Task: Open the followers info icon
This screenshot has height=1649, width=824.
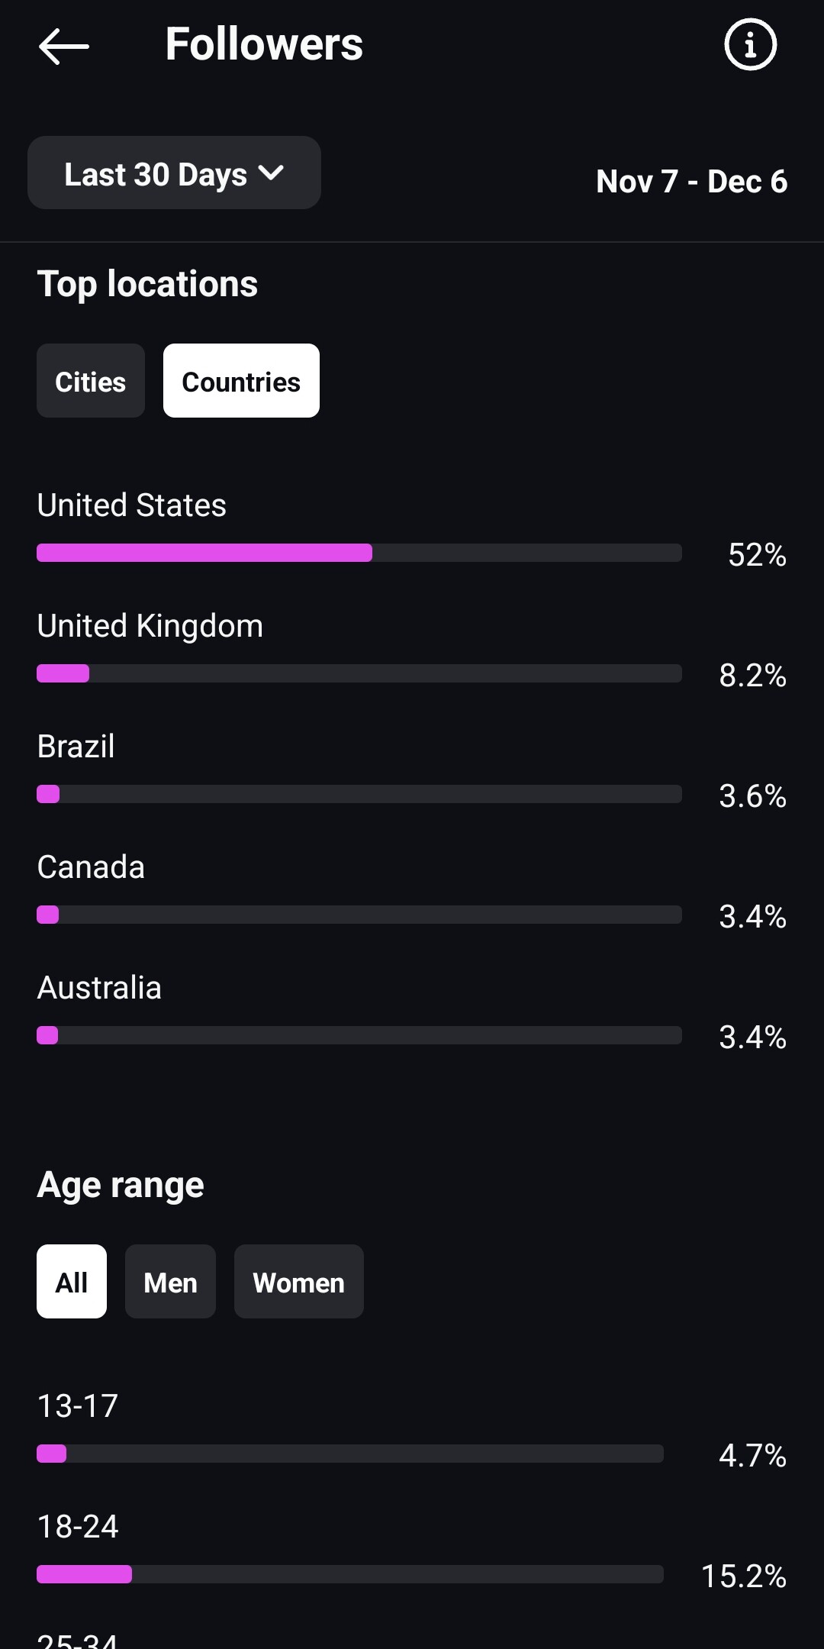Action: [x=750, y=45]
